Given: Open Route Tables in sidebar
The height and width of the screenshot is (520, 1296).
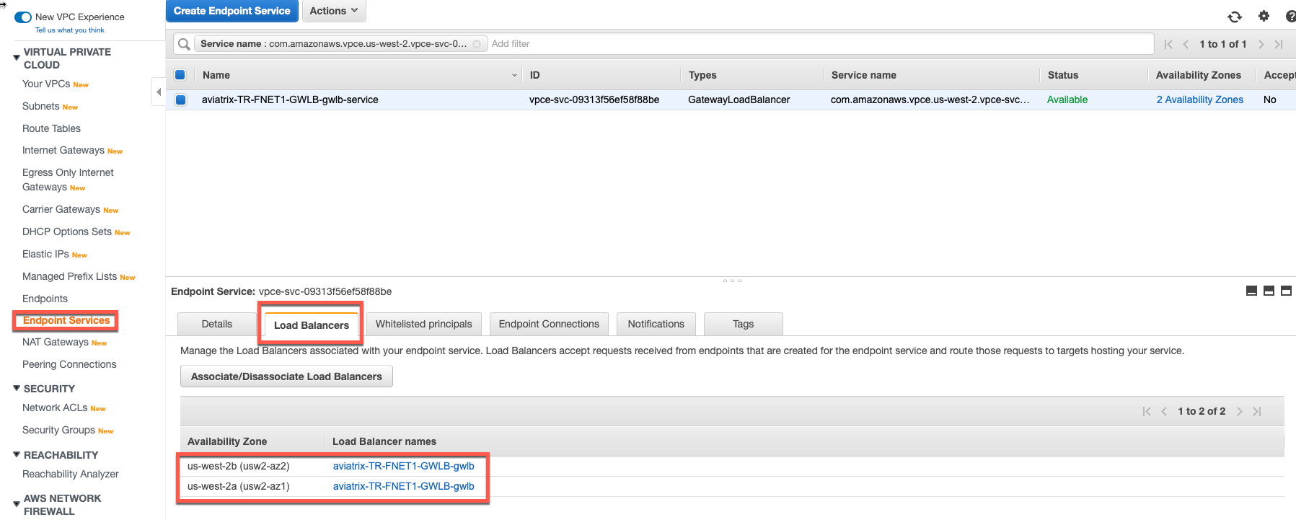Looking at the screenshot, I should pyautogui.click(x=51, y=128).
